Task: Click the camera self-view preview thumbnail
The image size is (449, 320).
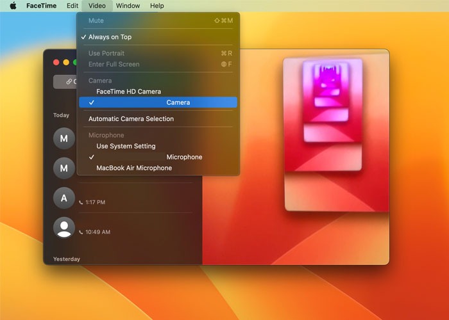Action: click(337, 134)
